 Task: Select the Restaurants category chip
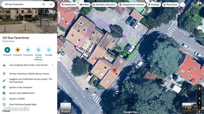click(69, 5)
